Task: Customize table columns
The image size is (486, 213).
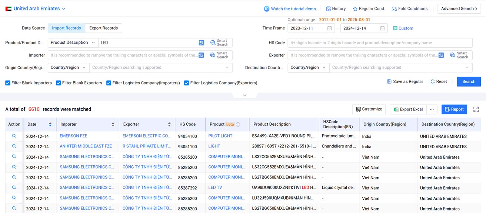Action: (x=369, y=109)
